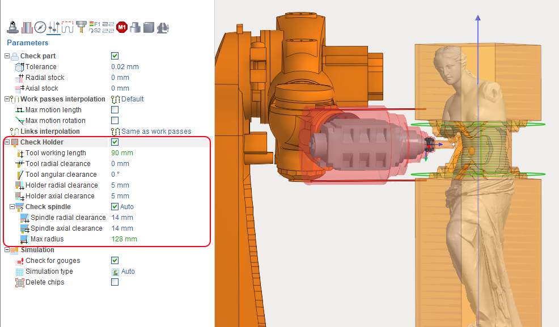Open Links interpolation 'Same as work passes' dropdown
Image resolution: width=559 pixels, height=327 pixels.
pos(151,131)
